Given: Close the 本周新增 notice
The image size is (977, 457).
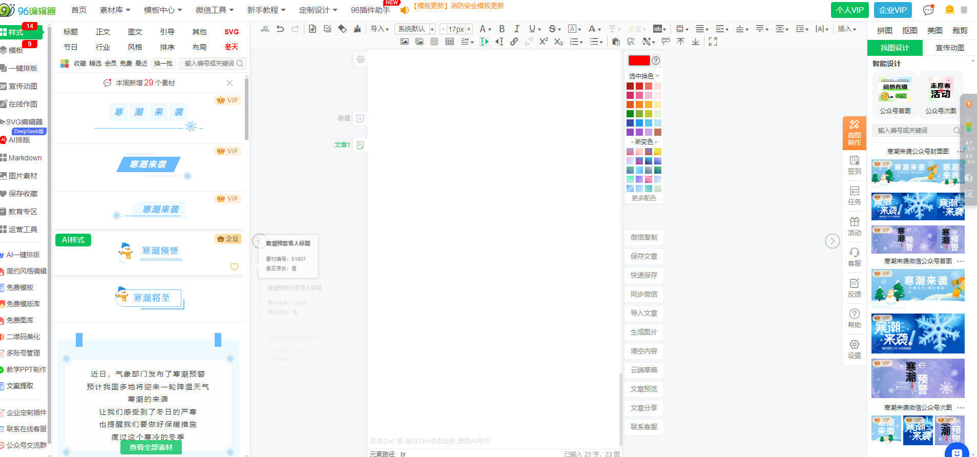Looking at the screenshot, I should 230,83.
